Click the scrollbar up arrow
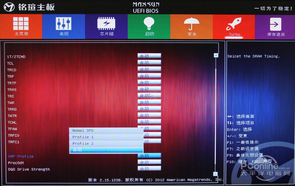 (x=216, y=55)
